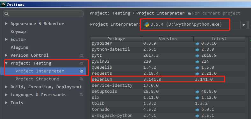Click the copy icon beside Project Structure
The height and width of the screenshot is (119, 251).
coord(82,79)
